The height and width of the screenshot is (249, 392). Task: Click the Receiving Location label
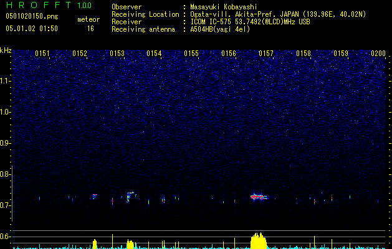point(145,14)
